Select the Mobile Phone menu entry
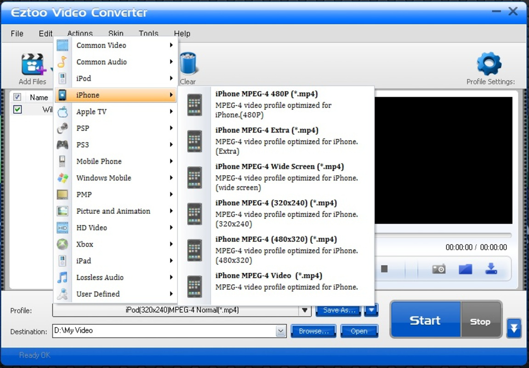Screen dimensions: 529x368 116,161
